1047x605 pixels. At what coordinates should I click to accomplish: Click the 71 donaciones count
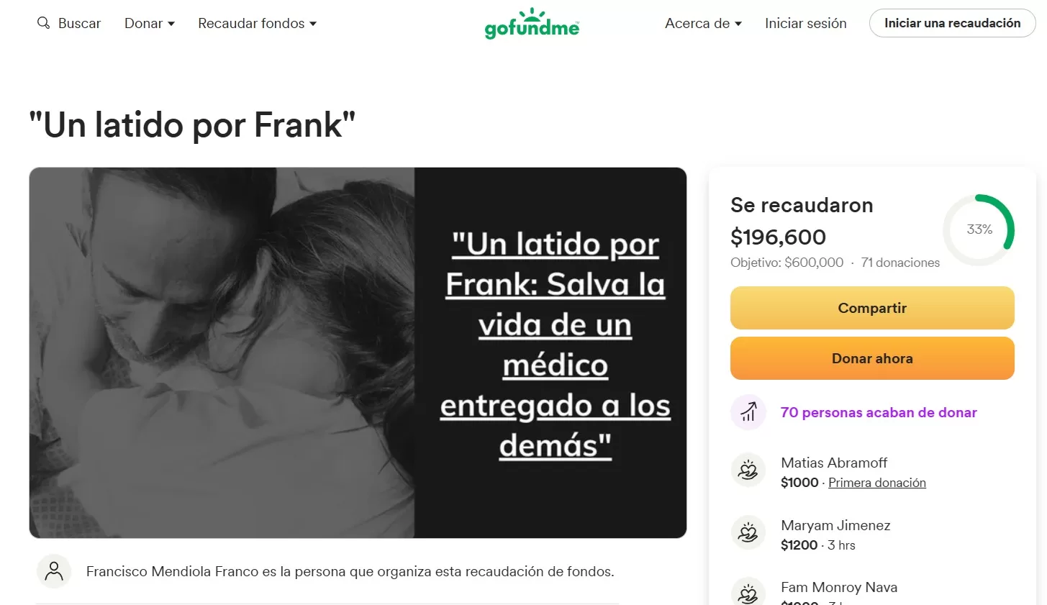click(x=900, y=263)
